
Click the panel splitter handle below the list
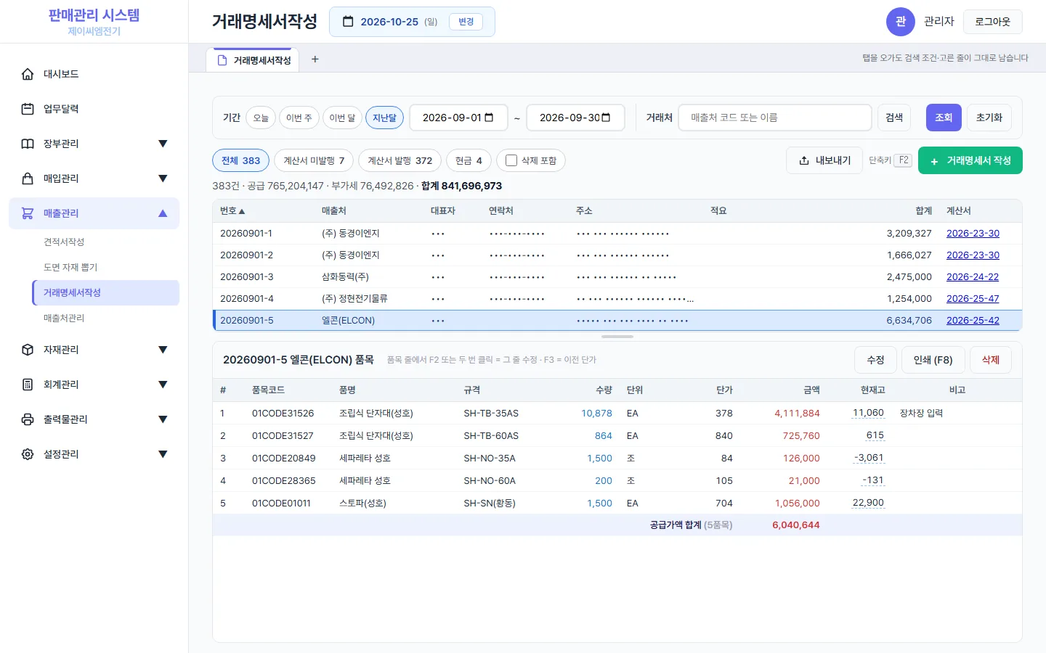pos(617,337)
